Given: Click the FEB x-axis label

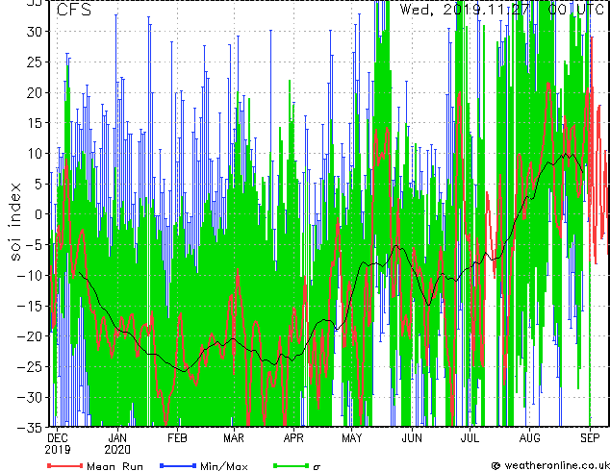Looking at the screenshot, I should [x=177, y=438].
